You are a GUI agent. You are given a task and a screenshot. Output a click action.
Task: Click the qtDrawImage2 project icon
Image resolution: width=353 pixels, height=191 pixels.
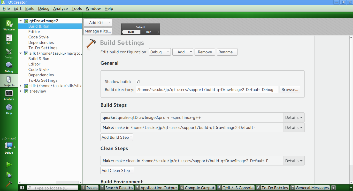click(x=26, y=21)
